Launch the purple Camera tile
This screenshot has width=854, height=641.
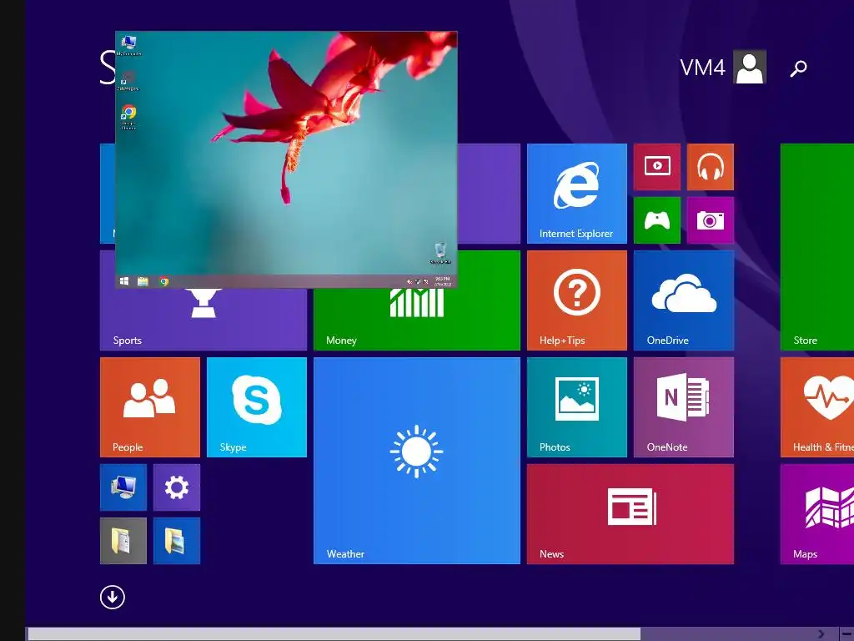[711, 220]
